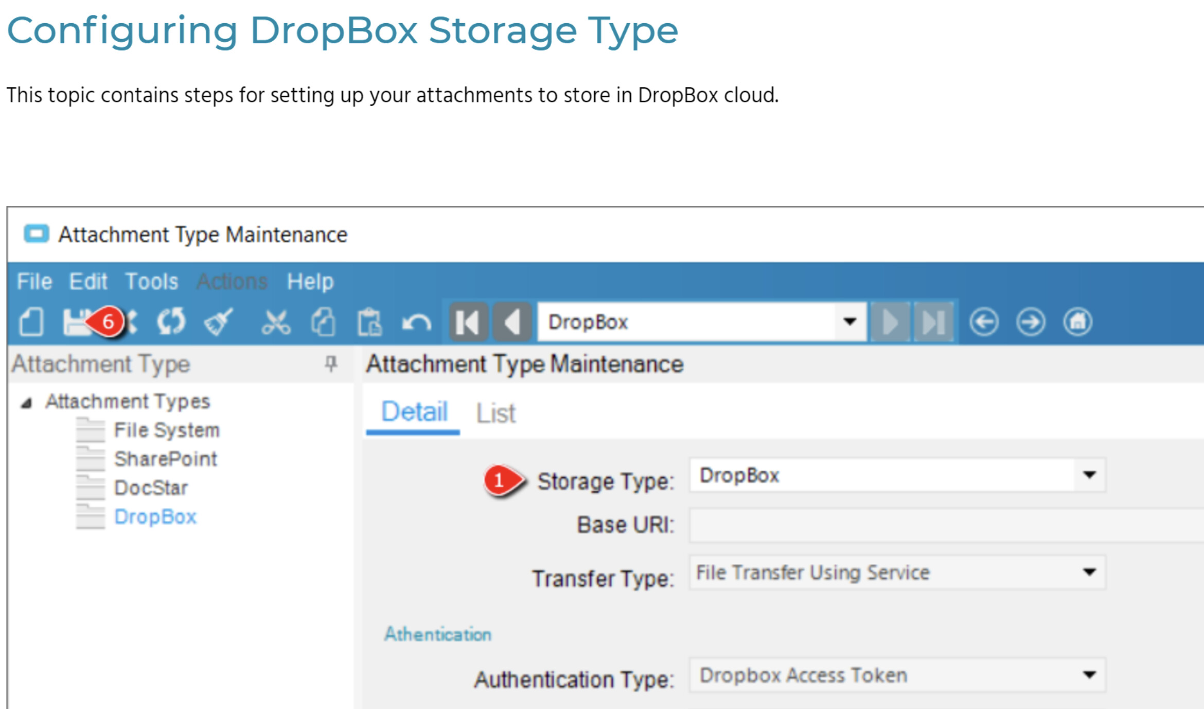Click the Clear broom icon

pos(219,322)
